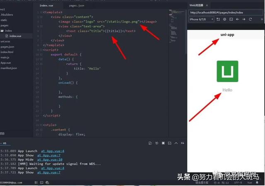Fold the script block at line 9
The height and width of the screenshot is (186, 265).
41,50
